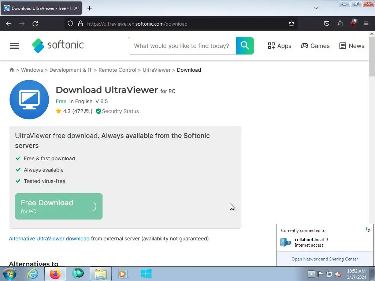The width and height of the screenshot is (375, 281).
Task: Open the Games section
Action: [x=315, y=46]
